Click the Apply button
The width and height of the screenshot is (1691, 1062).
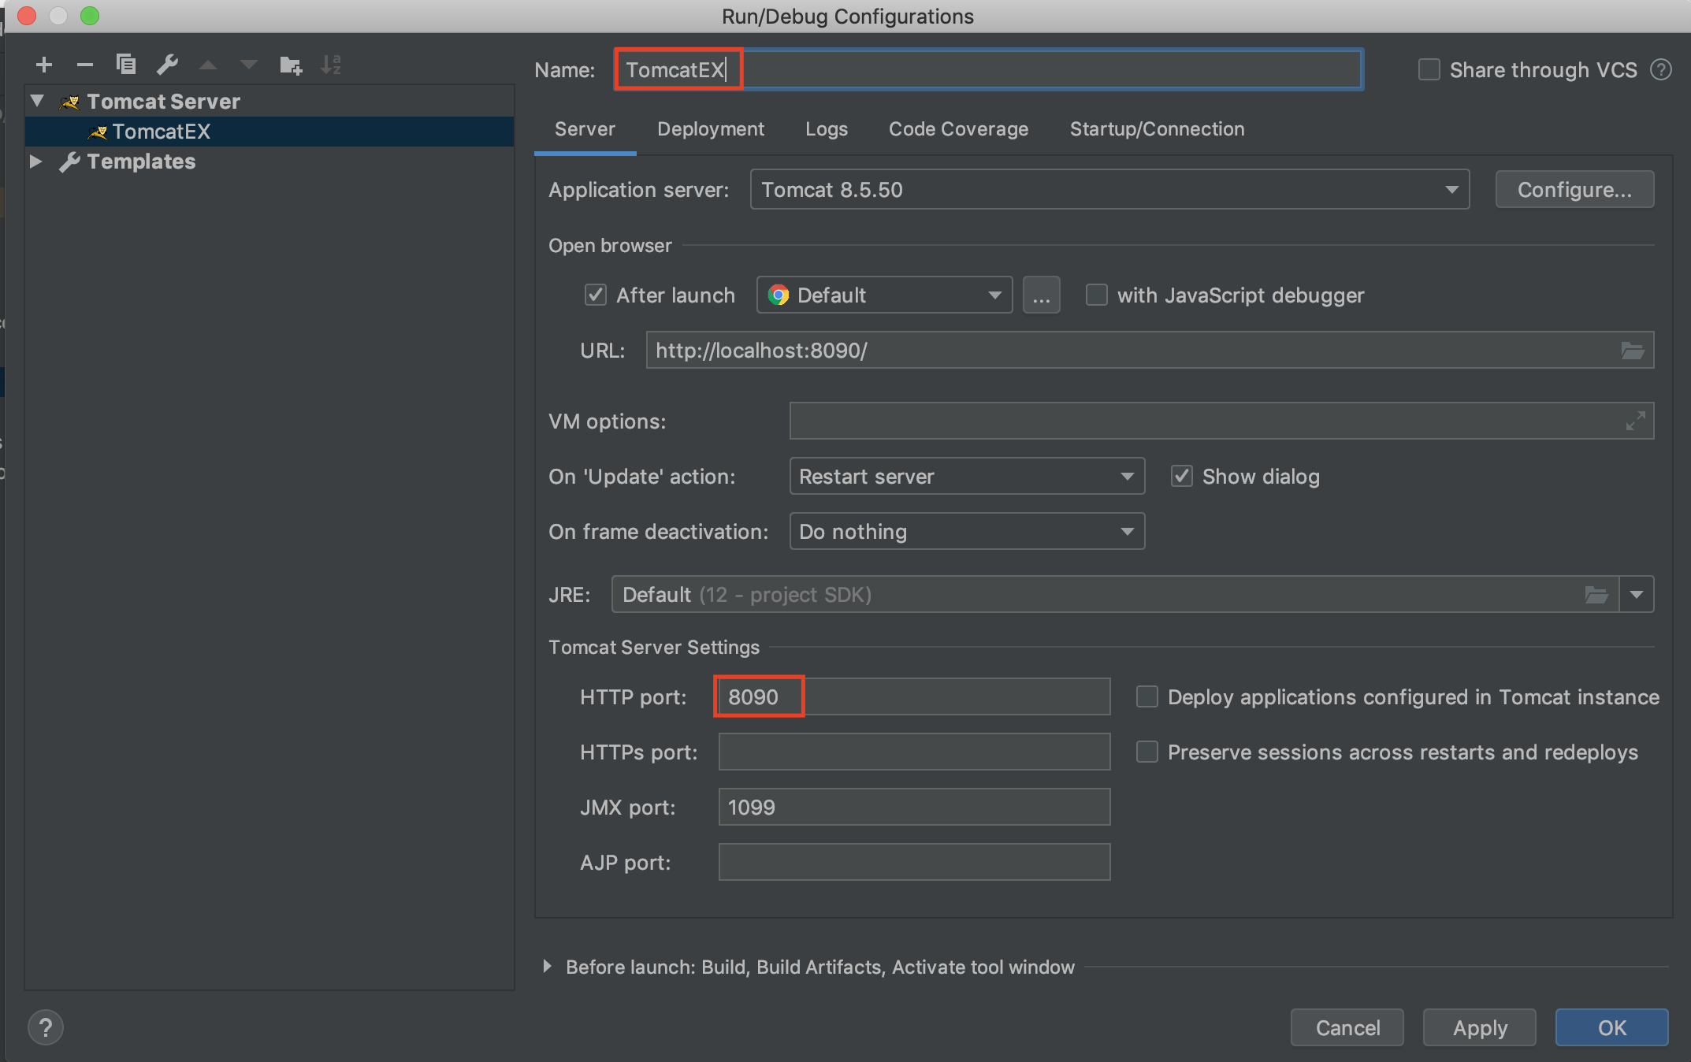pos(1480,1027)
